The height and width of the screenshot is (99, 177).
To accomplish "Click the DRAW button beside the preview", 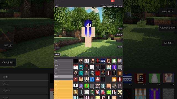I will (x=120, y=29).
